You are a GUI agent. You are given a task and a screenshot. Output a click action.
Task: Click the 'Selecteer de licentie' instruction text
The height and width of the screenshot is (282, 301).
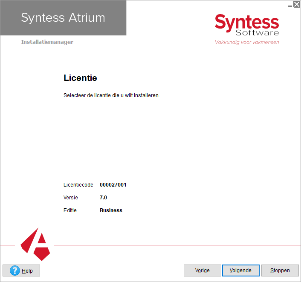pos(112,95)
